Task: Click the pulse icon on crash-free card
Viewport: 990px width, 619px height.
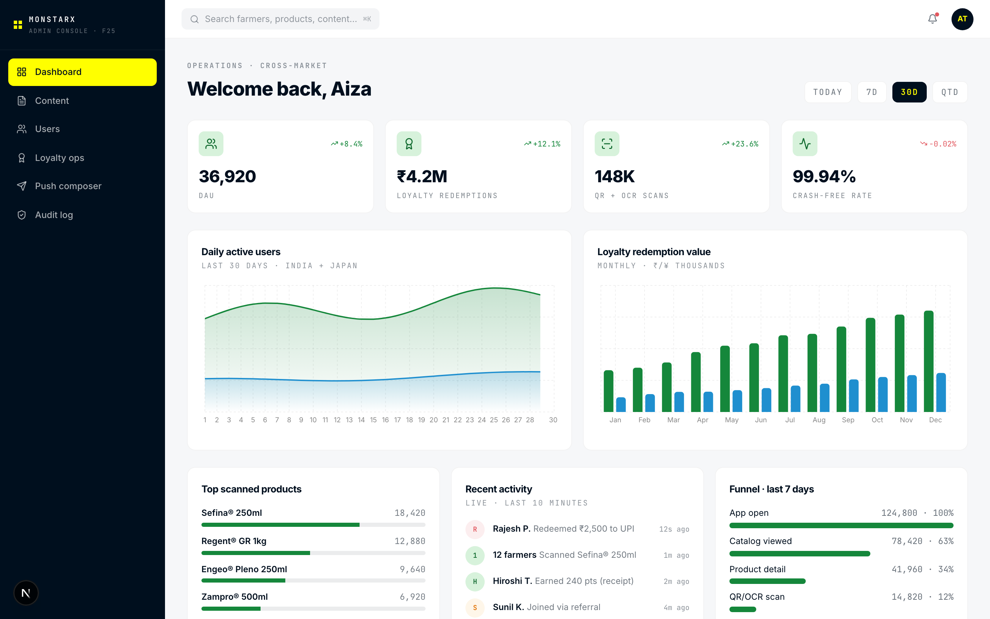Action: pos(804,143)
